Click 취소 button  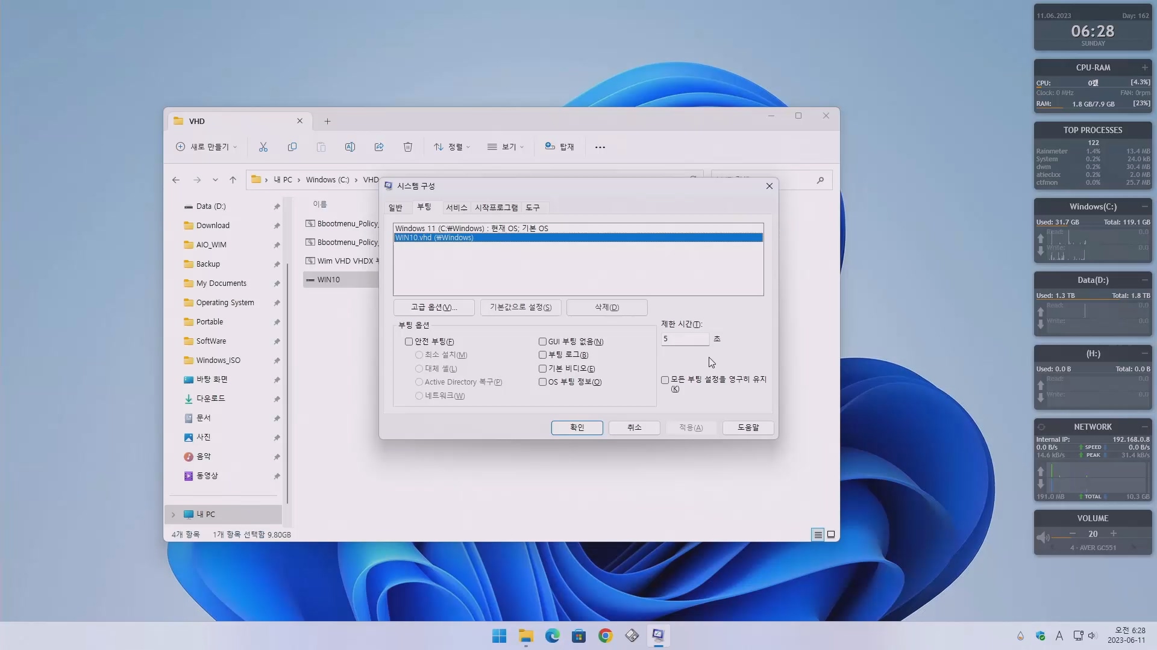634,427
